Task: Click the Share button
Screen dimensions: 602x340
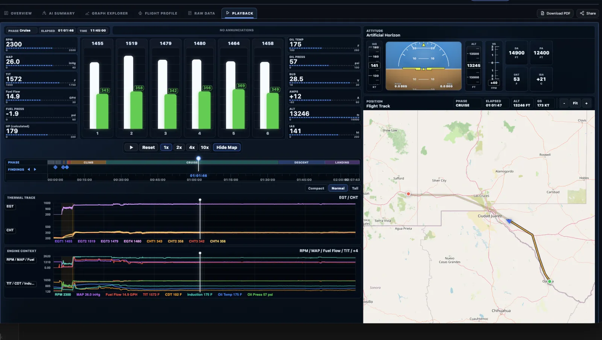Action: [588, 13]
